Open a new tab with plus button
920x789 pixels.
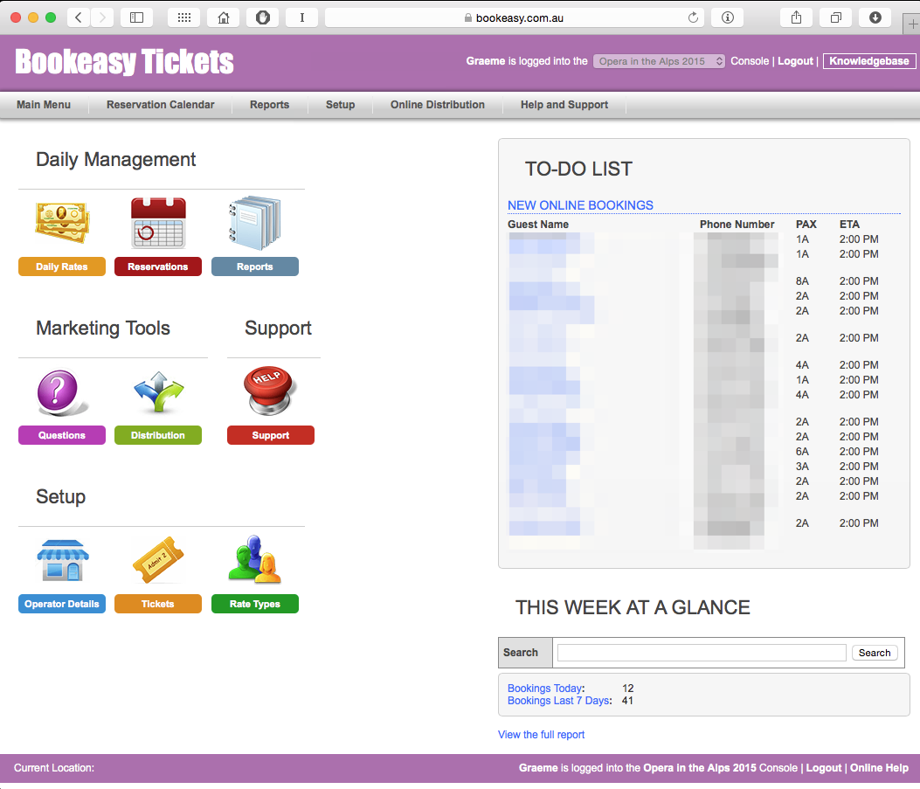912,24
